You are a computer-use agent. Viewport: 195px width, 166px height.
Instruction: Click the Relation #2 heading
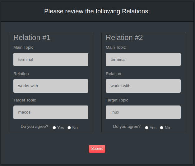pyautogui.click(x=124, y=38)
